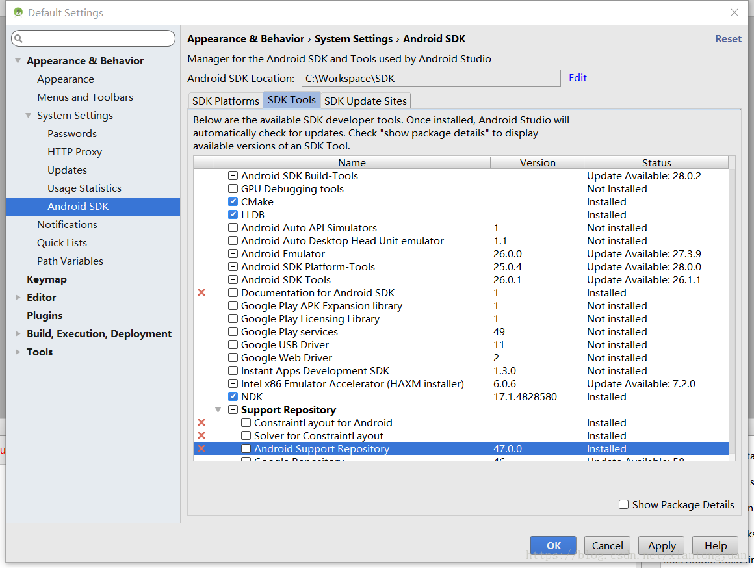Select the Google Play Licensing Library row

point(461,318)
